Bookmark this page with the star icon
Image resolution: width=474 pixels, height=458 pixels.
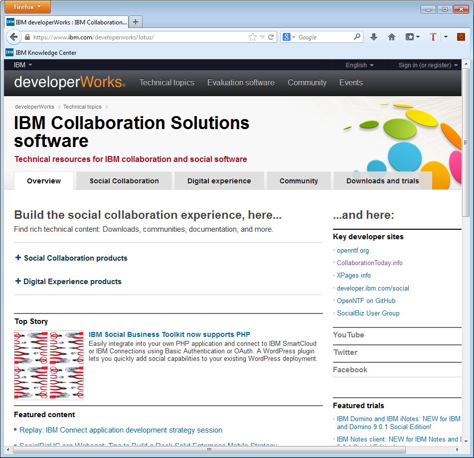253,37
